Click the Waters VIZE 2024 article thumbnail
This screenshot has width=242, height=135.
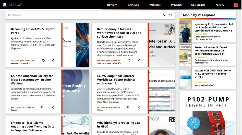(185, 78)
